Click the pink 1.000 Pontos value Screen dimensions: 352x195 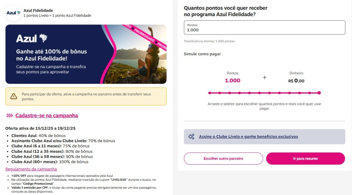pyautogui.click(x=233, y=81)
